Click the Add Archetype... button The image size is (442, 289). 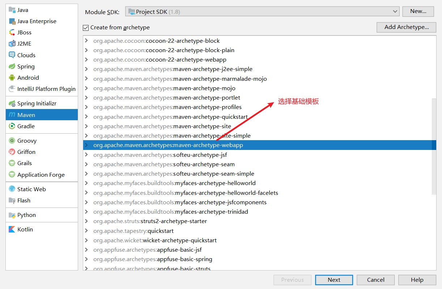click(x=407, y=27)
